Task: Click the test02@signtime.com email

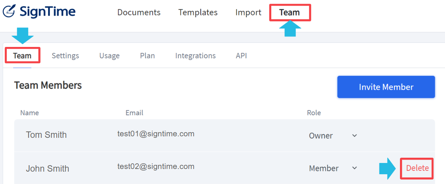Action: pyautogui.click(x=156, y=166)
